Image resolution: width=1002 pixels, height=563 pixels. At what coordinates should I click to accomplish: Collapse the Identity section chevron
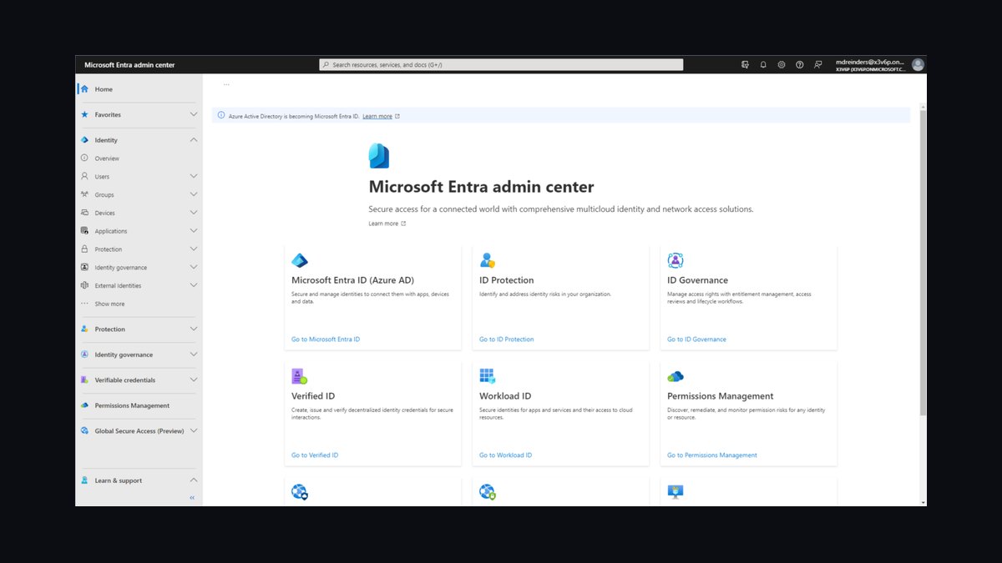194,140
